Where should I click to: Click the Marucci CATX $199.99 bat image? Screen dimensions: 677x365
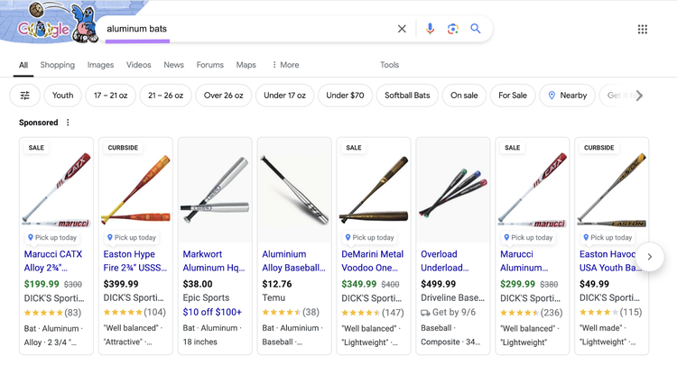56,189
